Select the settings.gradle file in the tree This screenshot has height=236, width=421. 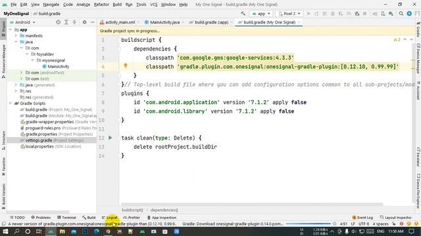pos(52,140)
